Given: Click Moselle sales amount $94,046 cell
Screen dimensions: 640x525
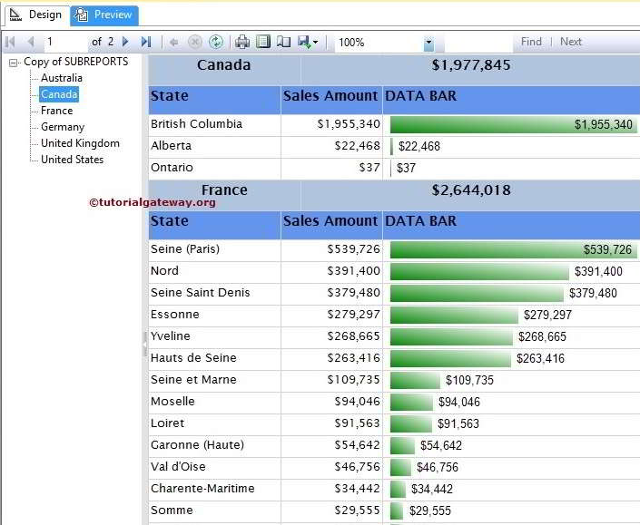Looking at the screenshot, I should (332, 402).
